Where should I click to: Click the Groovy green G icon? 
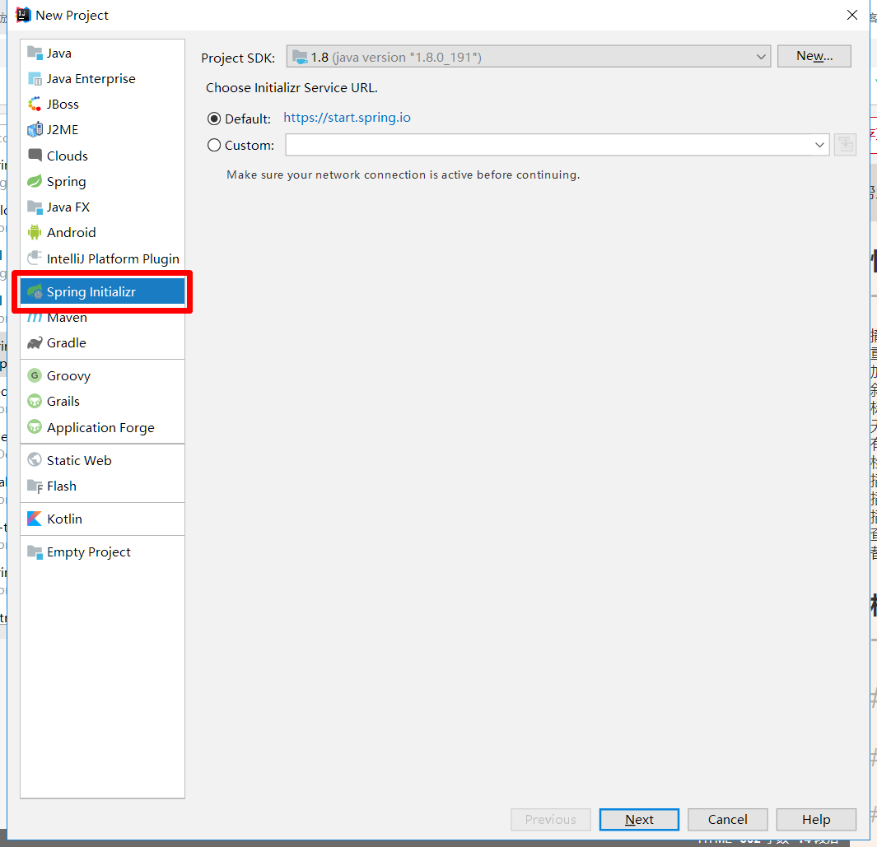35,375
